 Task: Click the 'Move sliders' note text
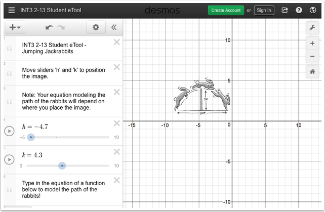(x=63, y=73)
